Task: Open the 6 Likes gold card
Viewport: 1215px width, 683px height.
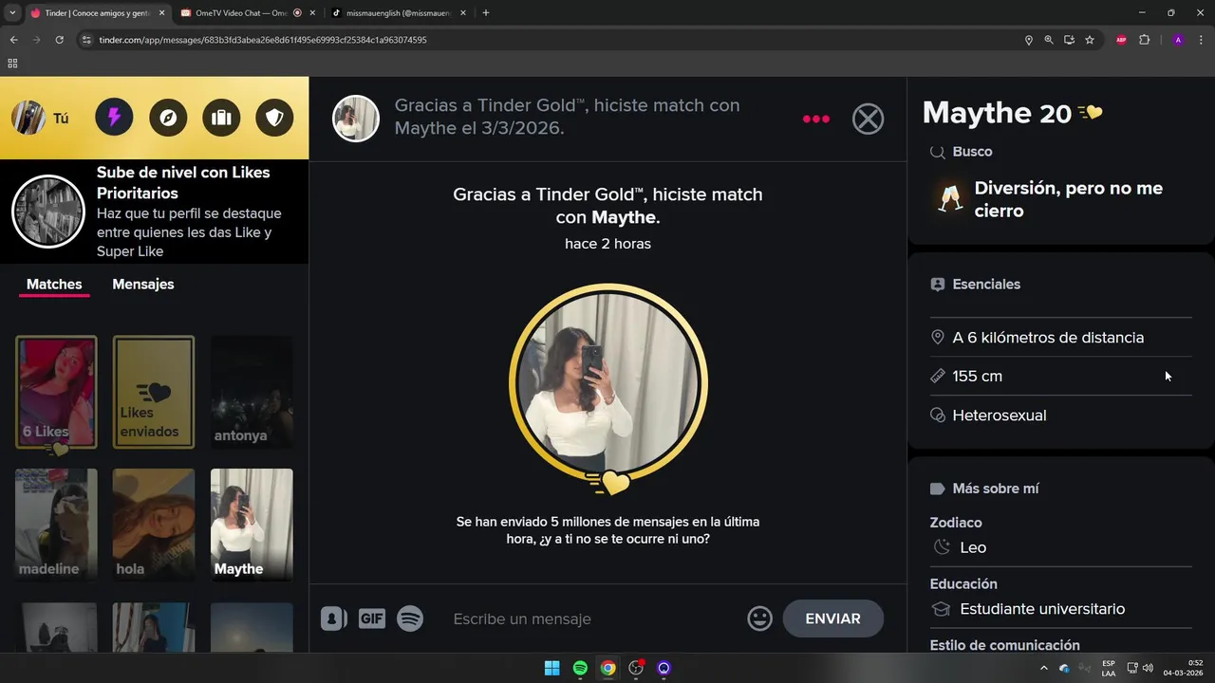Action: [x=56, y=392]
